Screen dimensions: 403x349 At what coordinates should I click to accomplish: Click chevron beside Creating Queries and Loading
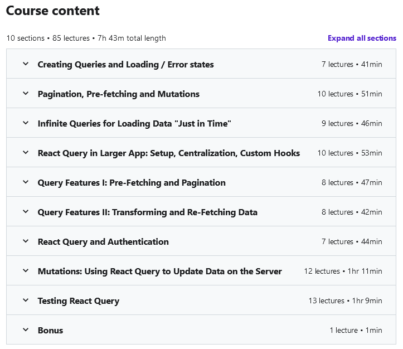click(x=25, y=64)
